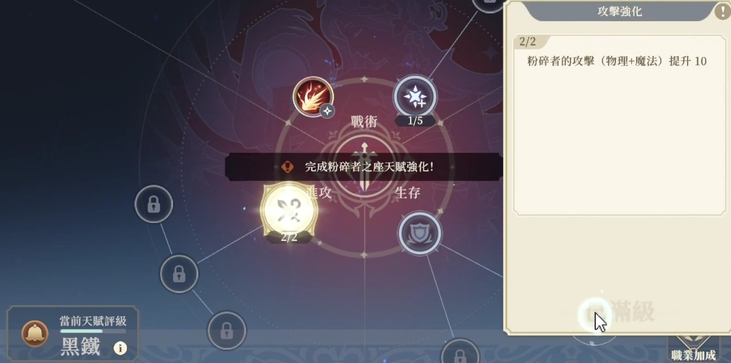Tap the locked node above the others
This screenshot has width=731, height=363.
[154, 204]
